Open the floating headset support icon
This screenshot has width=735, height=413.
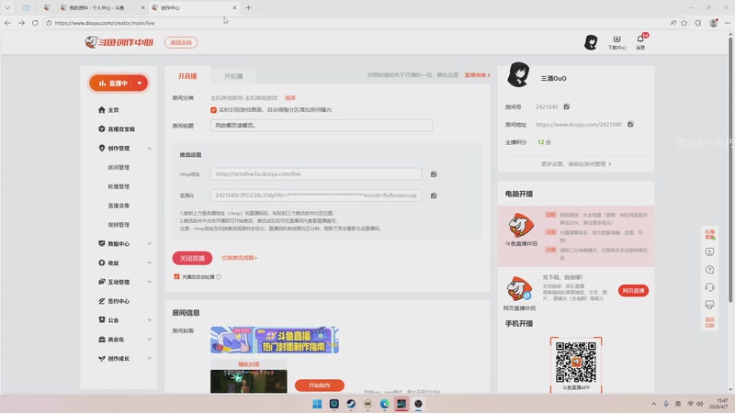[x=709, y=287]
